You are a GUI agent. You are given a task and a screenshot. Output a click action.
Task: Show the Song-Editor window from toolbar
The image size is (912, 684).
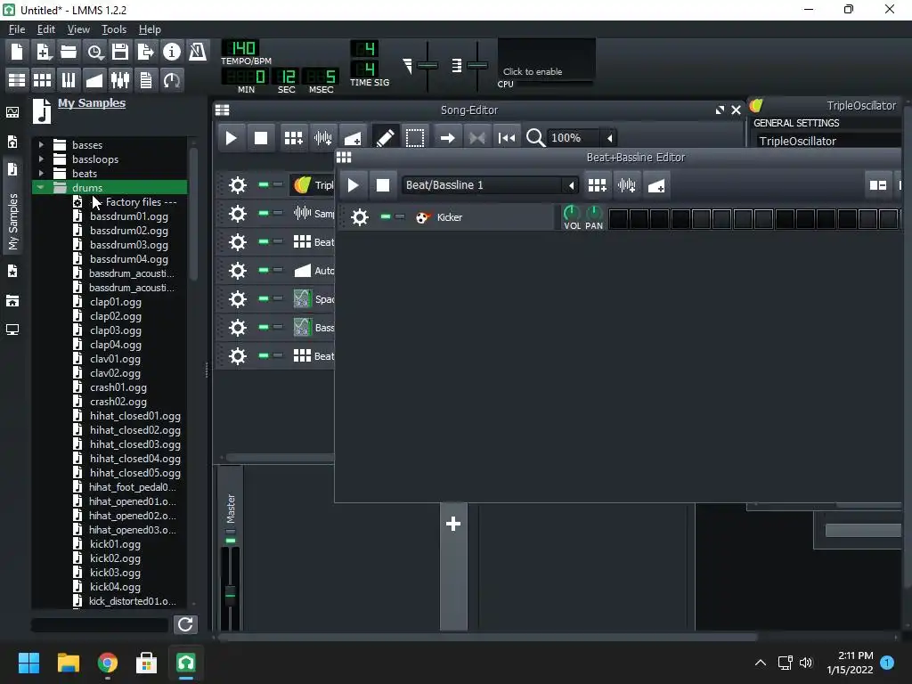pos(17,79)
